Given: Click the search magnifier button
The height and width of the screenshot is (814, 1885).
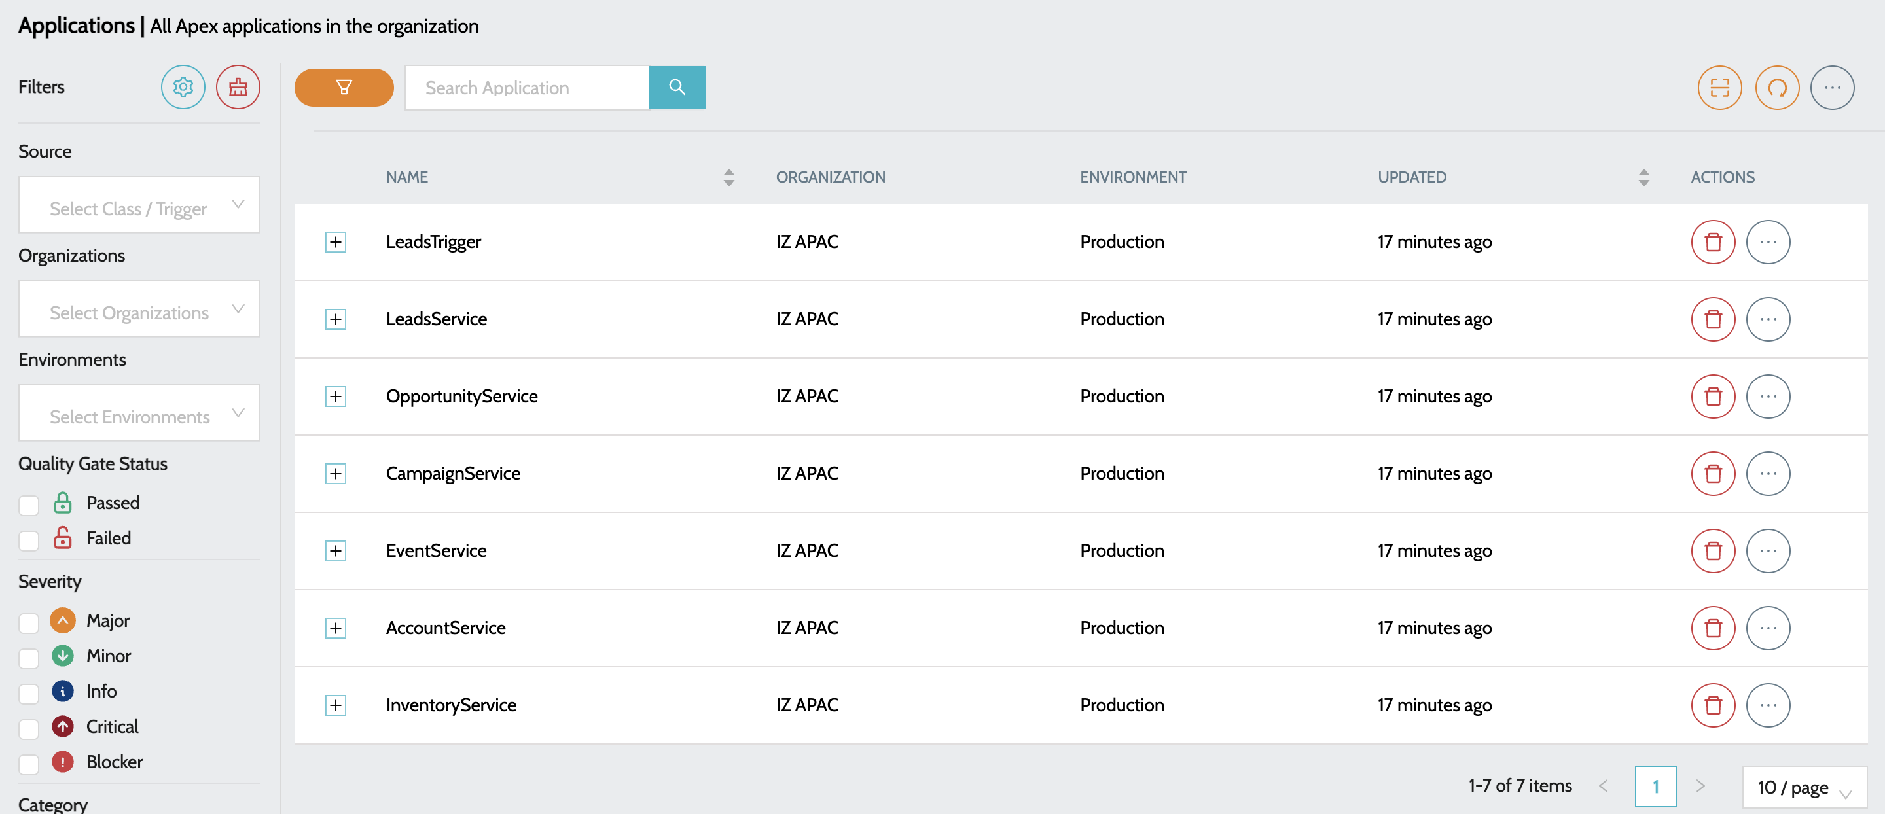Looking at the screenshot, I should click(x=677, y=88).
